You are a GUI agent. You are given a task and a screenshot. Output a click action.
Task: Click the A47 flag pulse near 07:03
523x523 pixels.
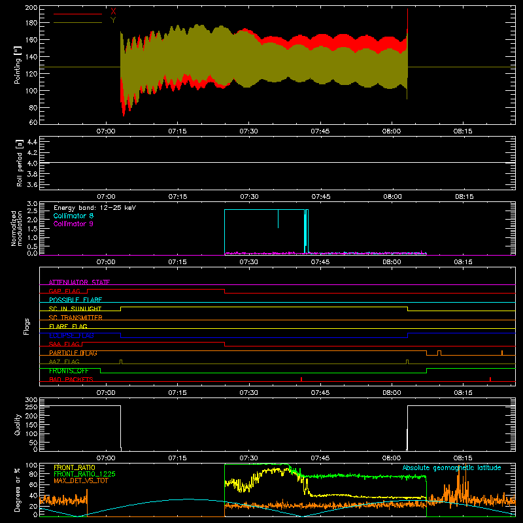(121, 362)
